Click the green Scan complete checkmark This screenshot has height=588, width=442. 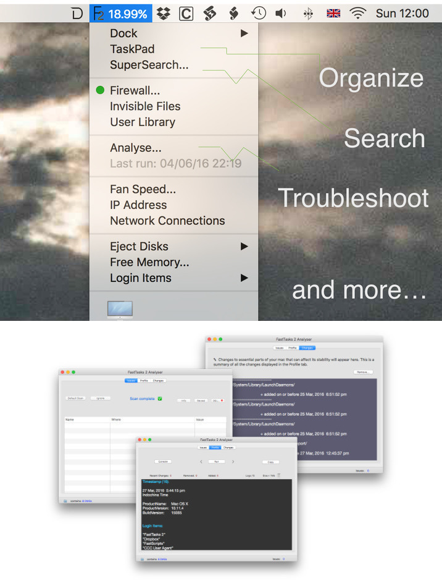click(160, 399)
